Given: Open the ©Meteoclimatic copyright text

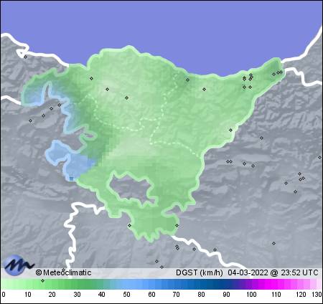Looking at the screenshot, I should click(x=64, y=272).
